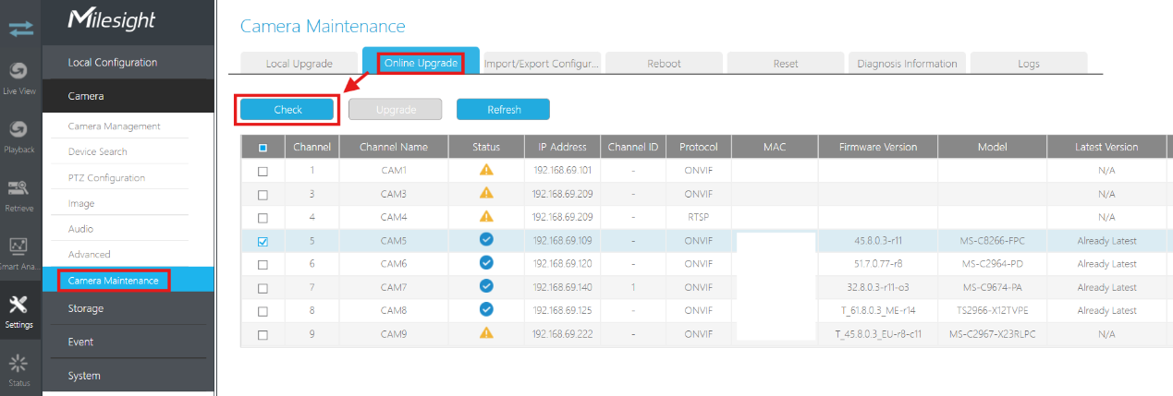Screen dimensions: 1173x396
Task: Expand the Event menu section
Action: click(x=128, y=342)
